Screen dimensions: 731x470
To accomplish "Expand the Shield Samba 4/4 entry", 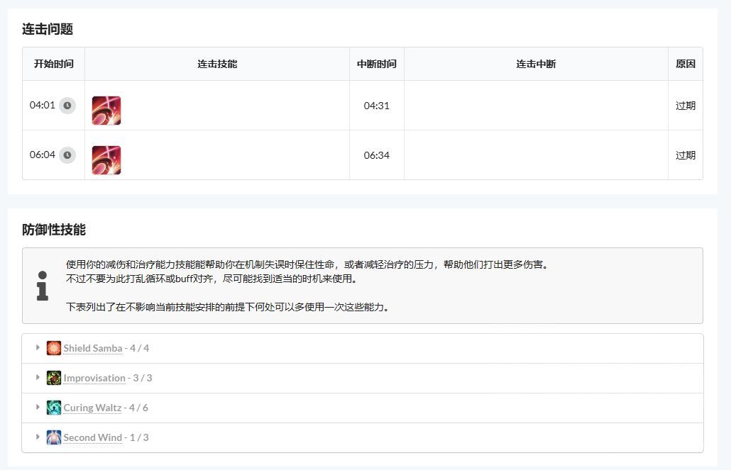I will pos(38,347).
